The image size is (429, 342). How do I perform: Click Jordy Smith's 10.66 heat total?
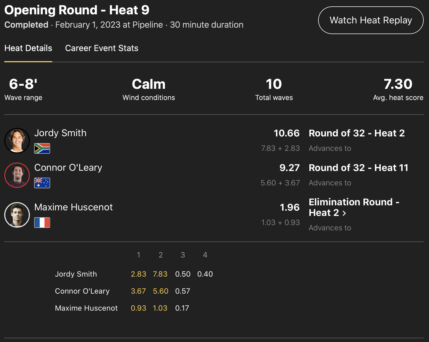click(286, 133)
